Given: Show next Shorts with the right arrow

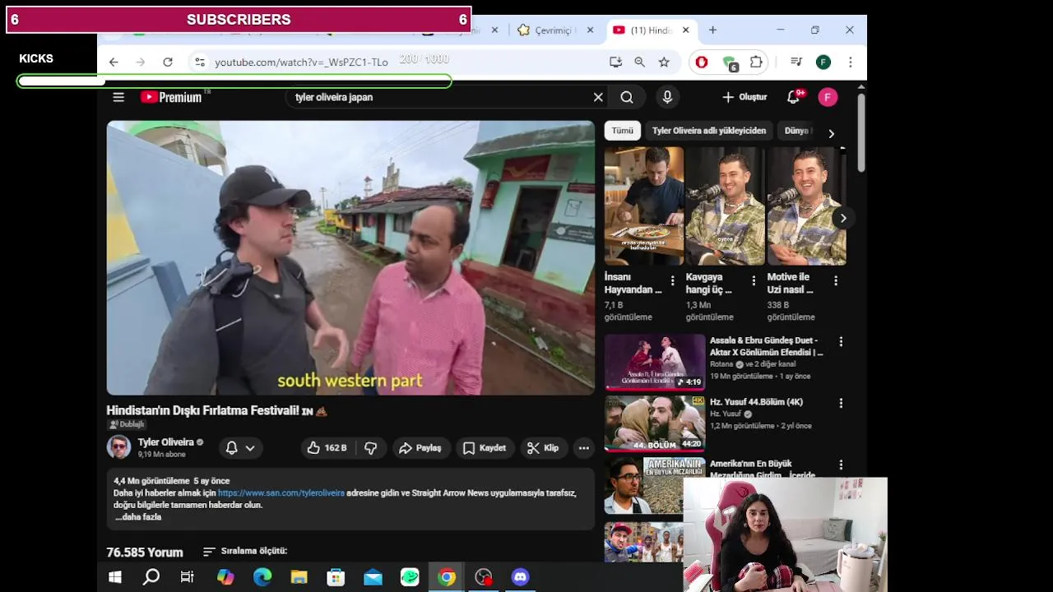Looking at the screenshot, I should click(842, 218).
